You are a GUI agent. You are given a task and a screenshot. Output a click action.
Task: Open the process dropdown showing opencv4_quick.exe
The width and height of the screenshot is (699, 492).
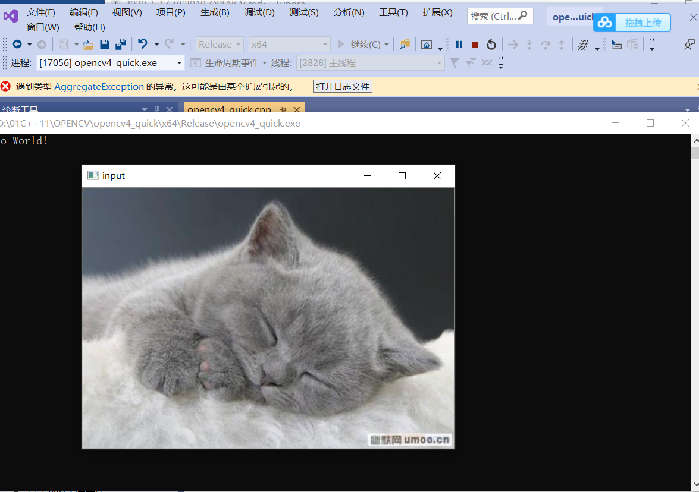[110, 63]
